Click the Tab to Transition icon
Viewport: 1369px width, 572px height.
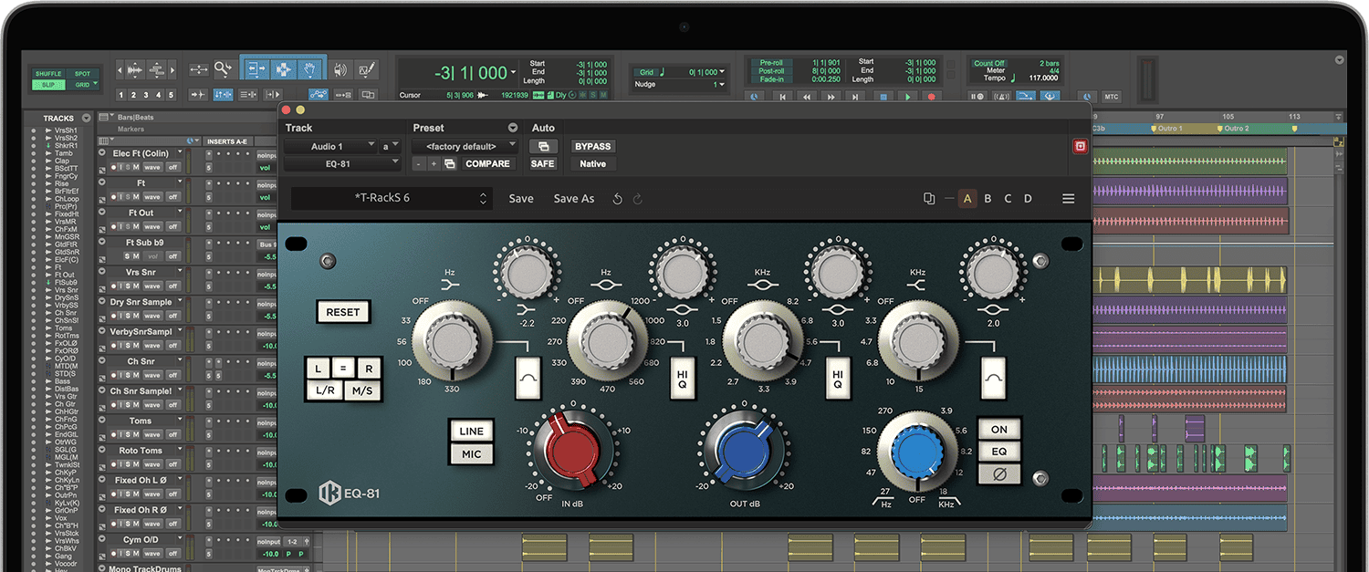(200, 93)
